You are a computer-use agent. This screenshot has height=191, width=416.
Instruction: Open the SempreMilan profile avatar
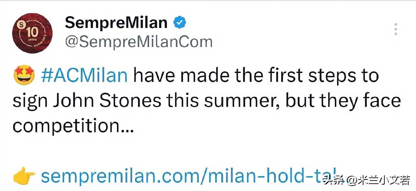coord(32,34)
